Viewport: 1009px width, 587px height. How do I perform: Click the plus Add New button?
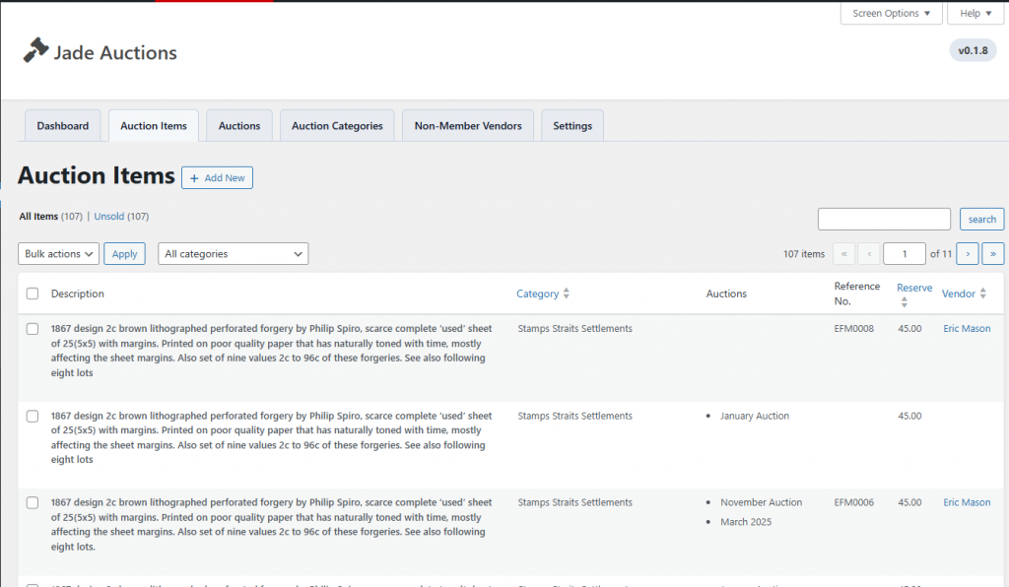click(217, 177)
